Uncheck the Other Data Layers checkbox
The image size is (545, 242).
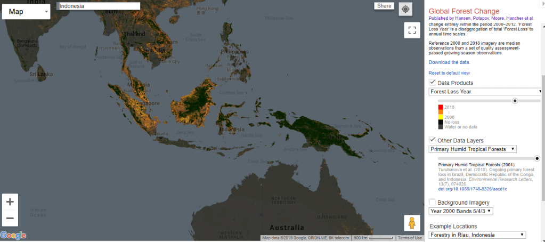click(433, 140)
